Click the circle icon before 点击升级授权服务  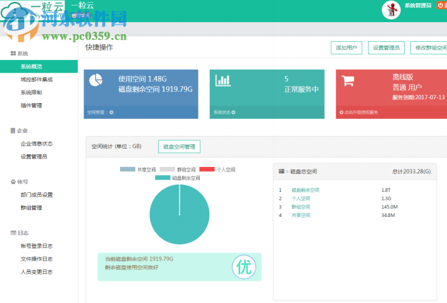341,113
